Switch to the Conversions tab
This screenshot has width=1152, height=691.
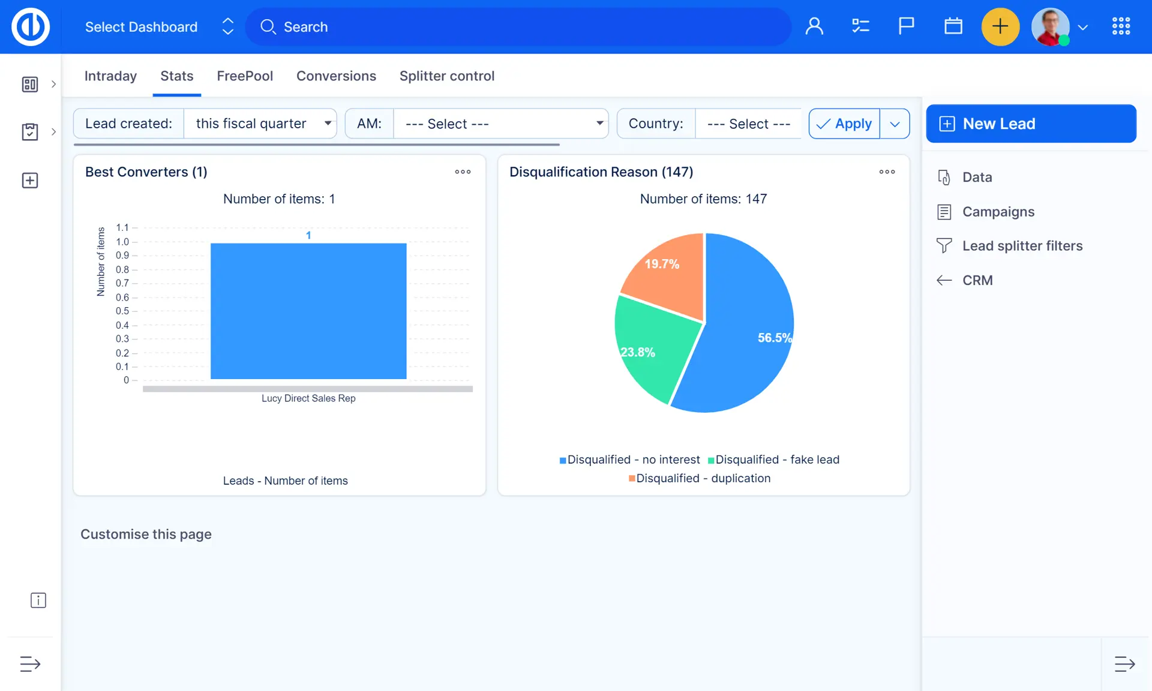click(x=336, y=76)
